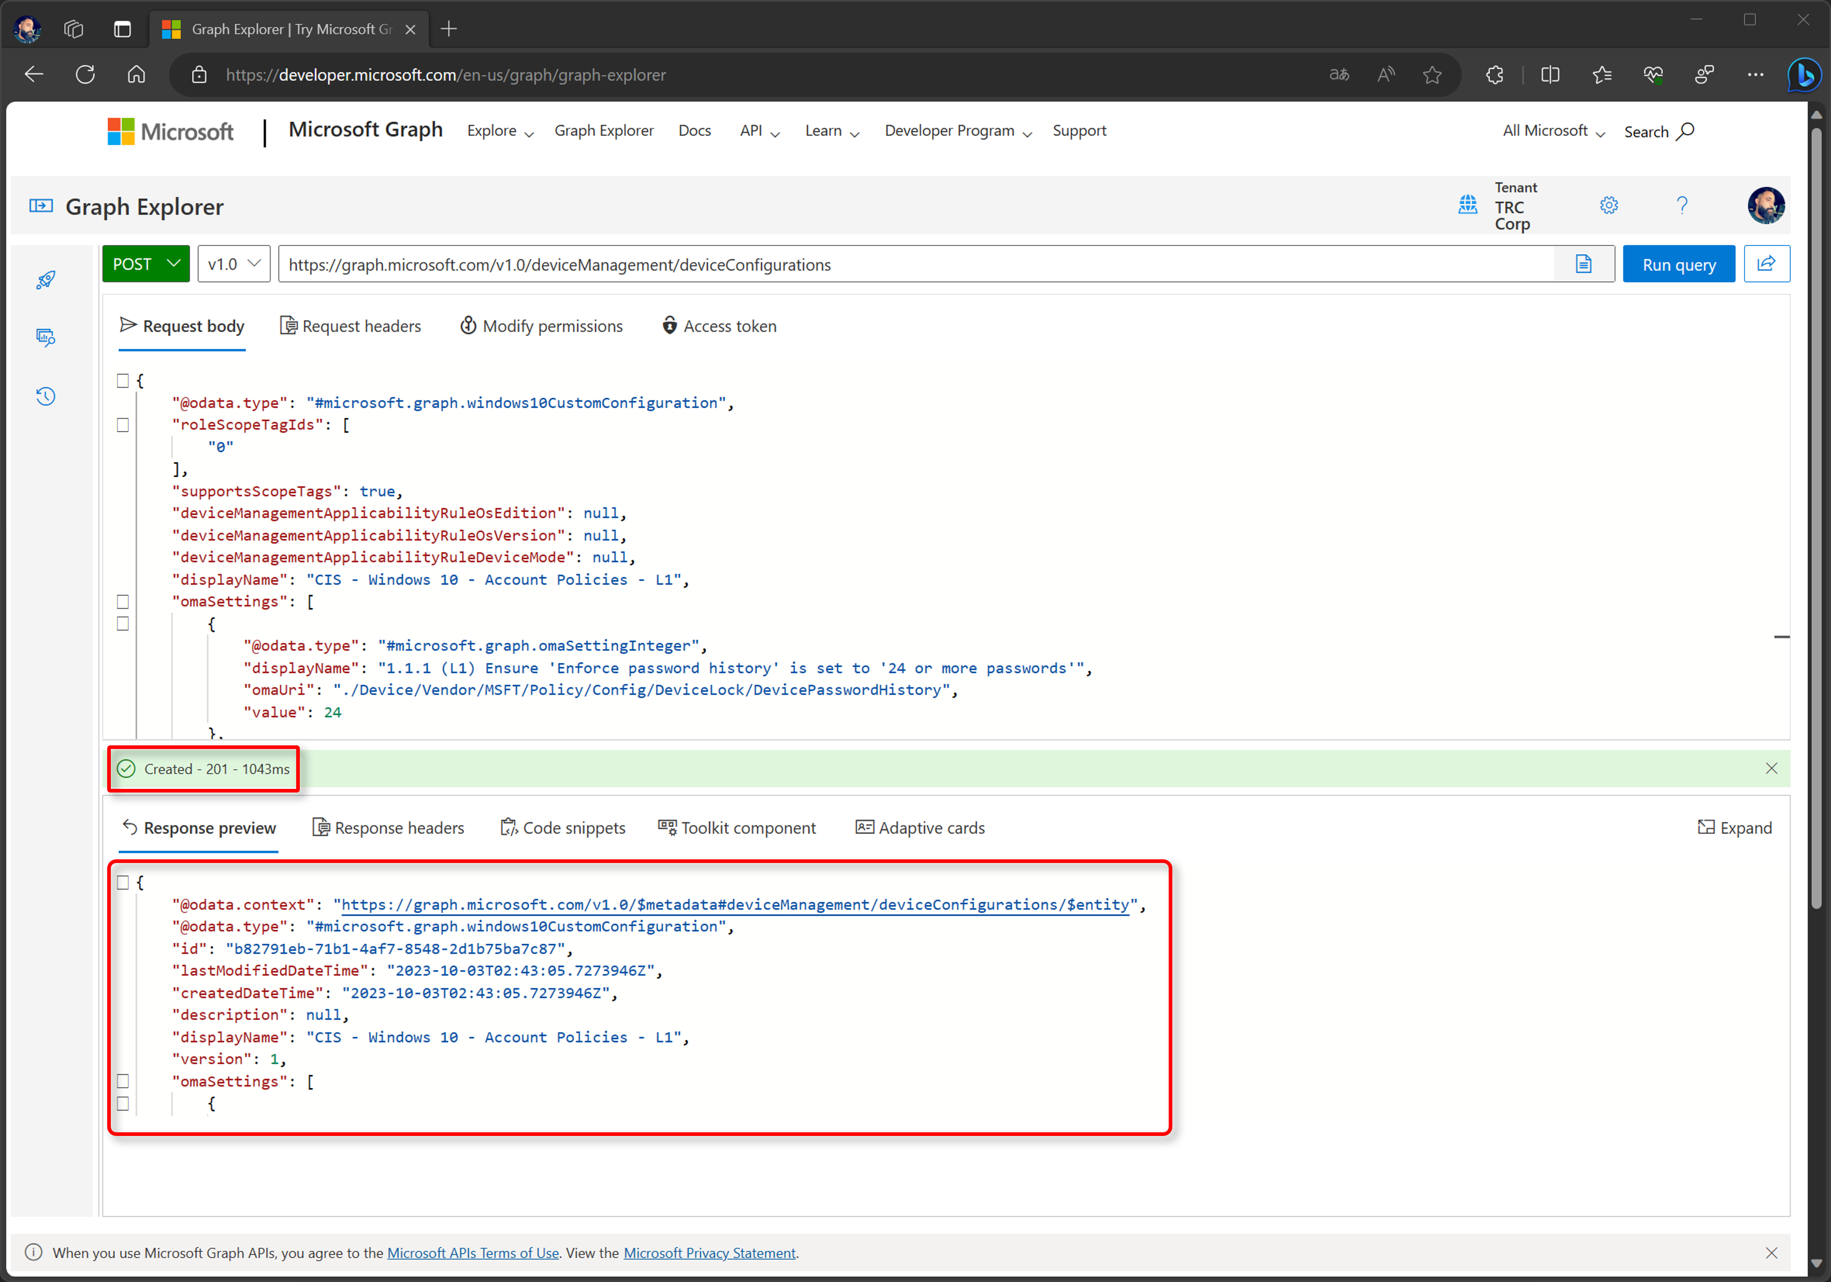
Task: Expand the All Microsoft menu
Action: pos(1553,131)
